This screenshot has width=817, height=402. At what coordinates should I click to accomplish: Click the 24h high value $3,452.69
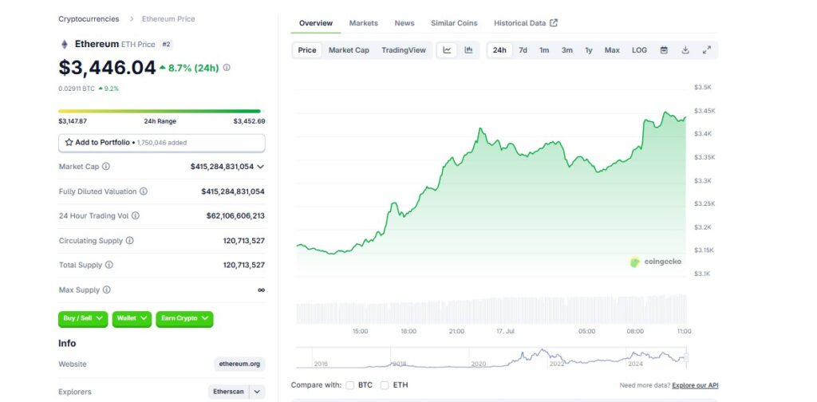click(249, 121)
